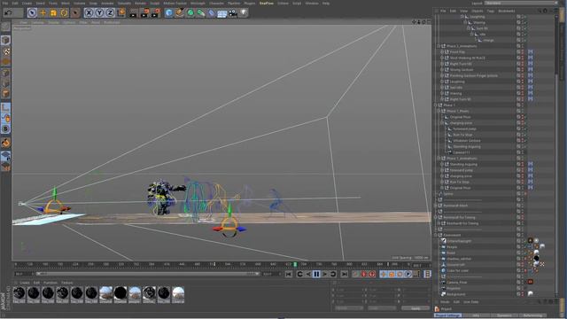Select shadow_catcher in object tree
567x319 pixels.
point(459,259)
